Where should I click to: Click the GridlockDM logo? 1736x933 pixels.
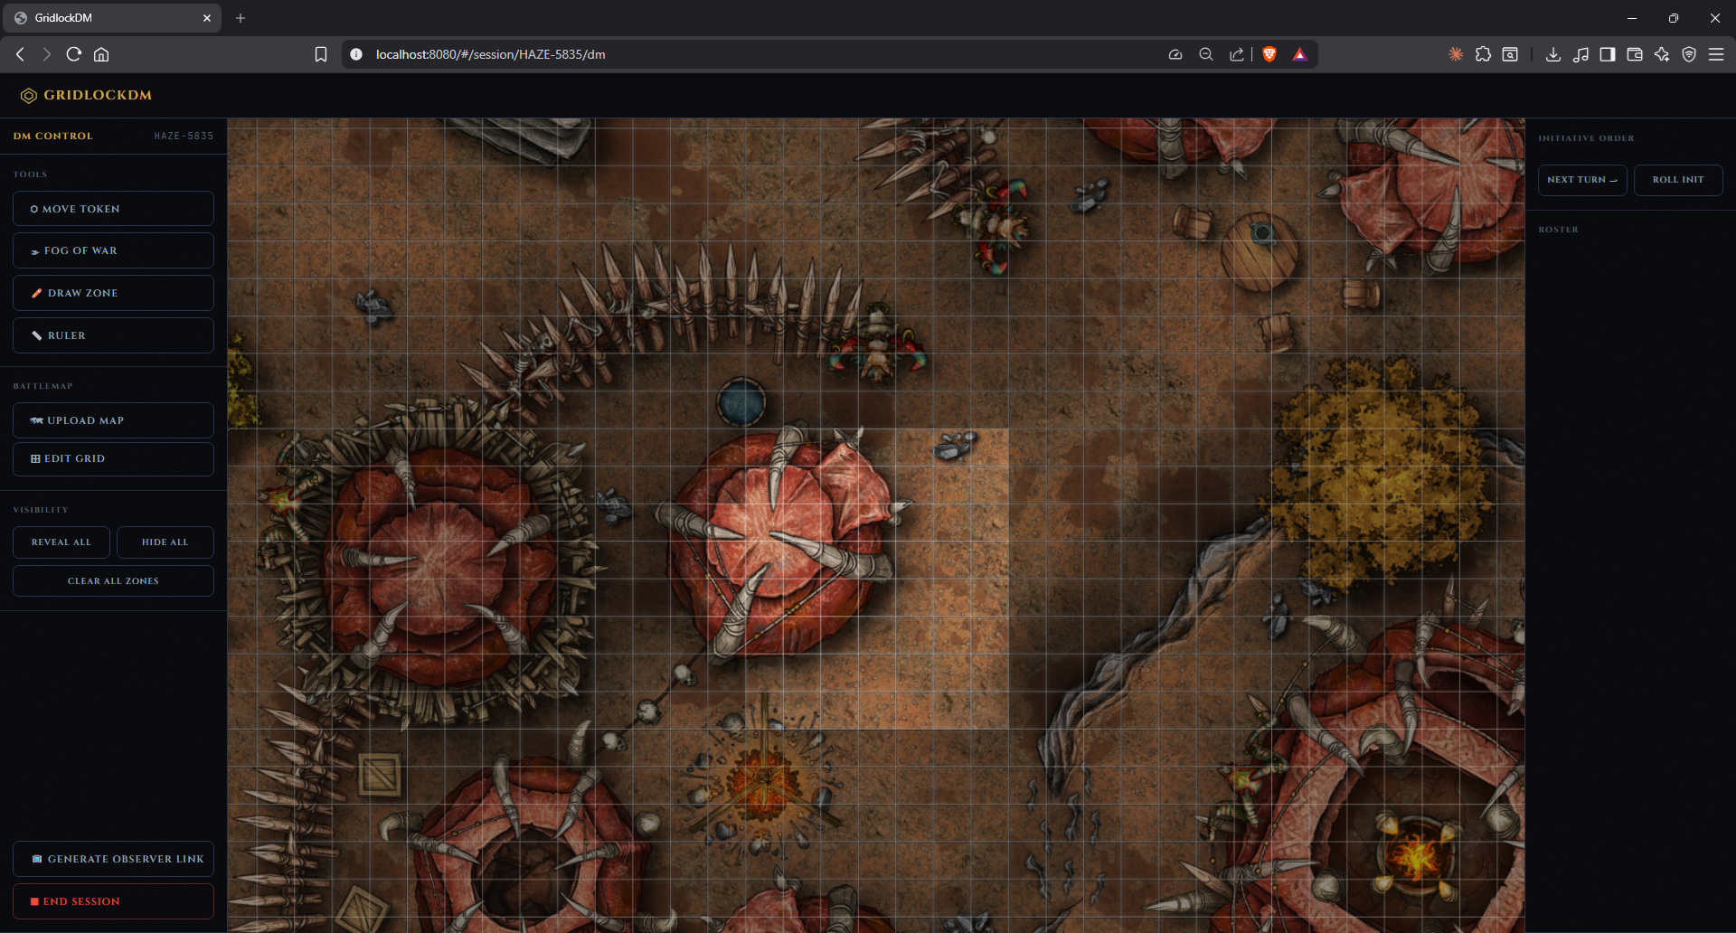click(85, 95)
